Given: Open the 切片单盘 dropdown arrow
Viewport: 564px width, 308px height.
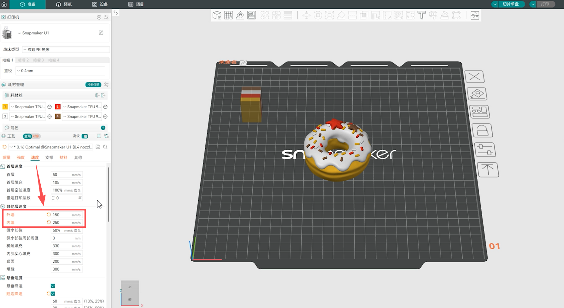Looking at the screenshot, I should point(495,4).
